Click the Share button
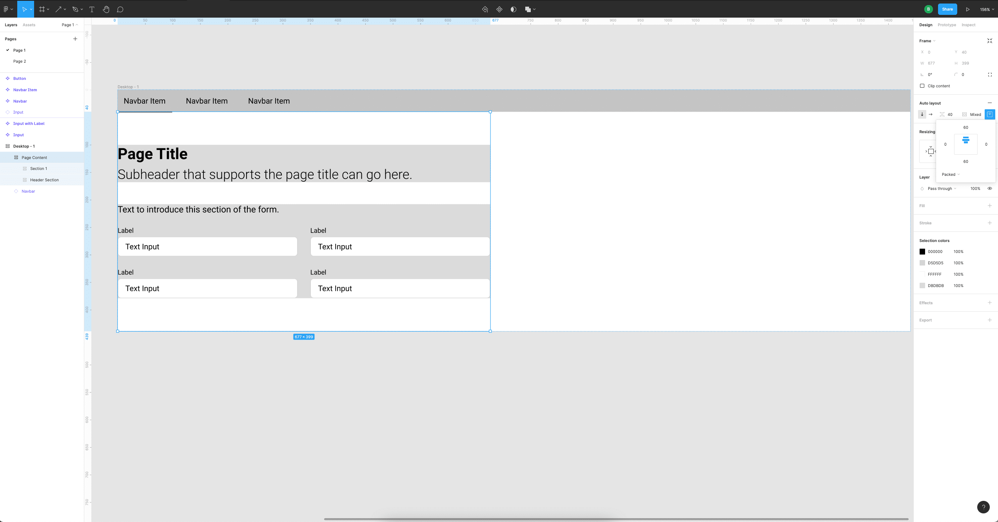The width and height of the screenshot is (998, 522). pos(947,9)
